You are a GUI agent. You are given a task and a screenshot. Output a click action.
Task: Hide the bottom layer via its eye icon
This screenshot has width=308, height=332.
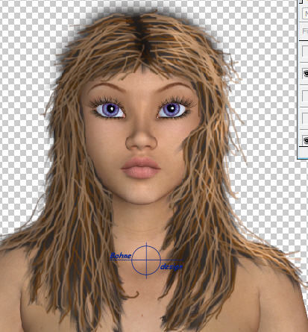[x=306, y=140]
